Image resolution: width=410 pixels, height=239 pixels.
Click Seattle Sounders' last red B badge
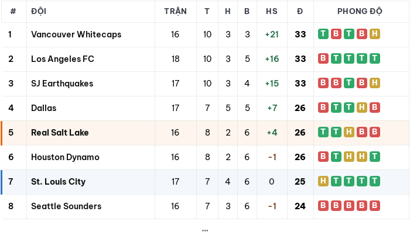coord(375,206)
